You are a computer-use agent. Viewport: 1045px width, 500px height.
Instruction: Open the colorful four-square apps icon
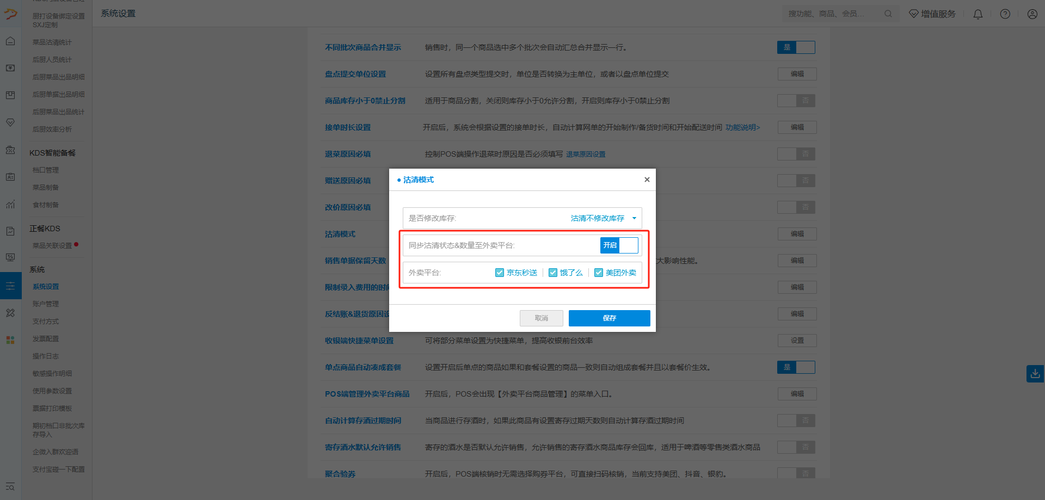(10, 340)
